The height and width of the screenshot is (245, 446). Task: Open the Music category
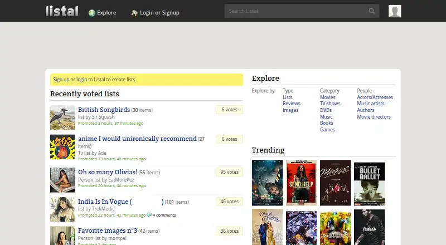point(326,117)
